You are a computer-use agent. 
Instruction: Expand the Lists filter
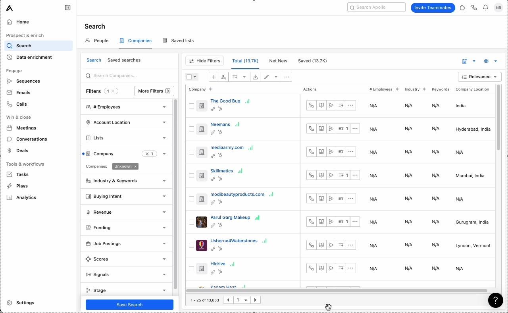126,138
